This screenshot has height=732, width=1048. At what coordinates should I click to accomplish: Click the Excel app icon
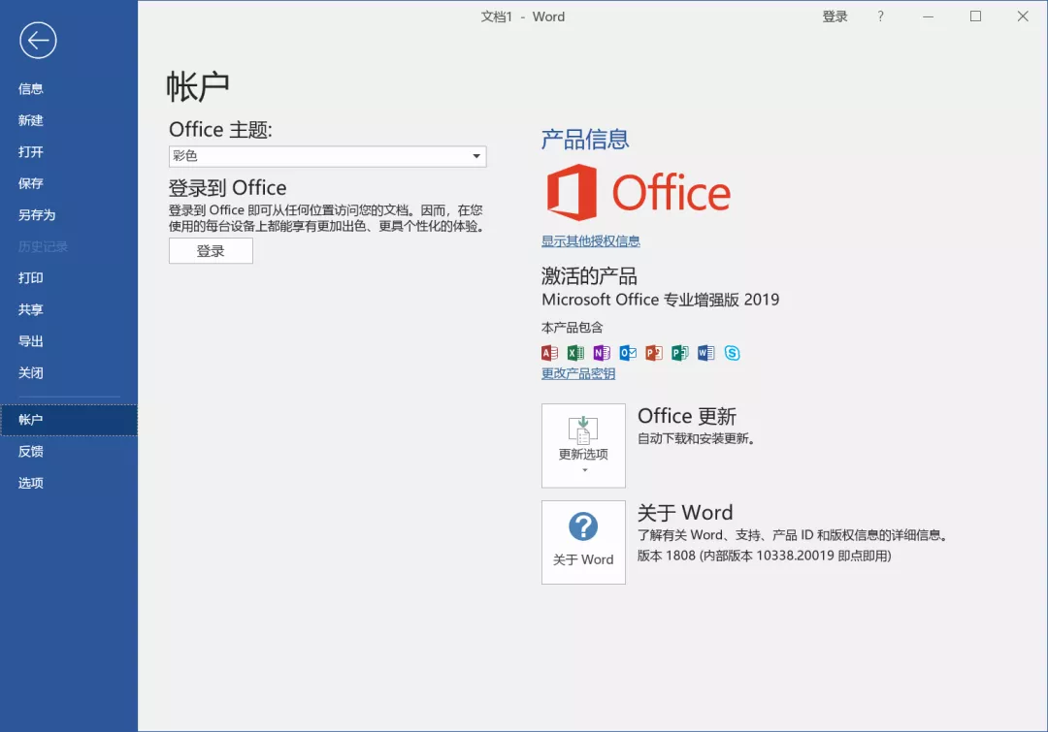pos(575,353)
